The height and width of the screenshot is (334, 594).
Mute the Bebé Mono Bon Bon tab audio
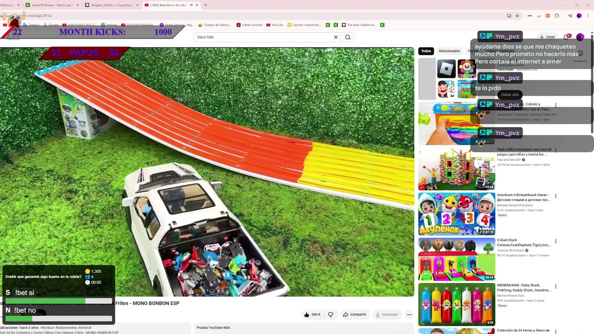[x=191, y=5]
